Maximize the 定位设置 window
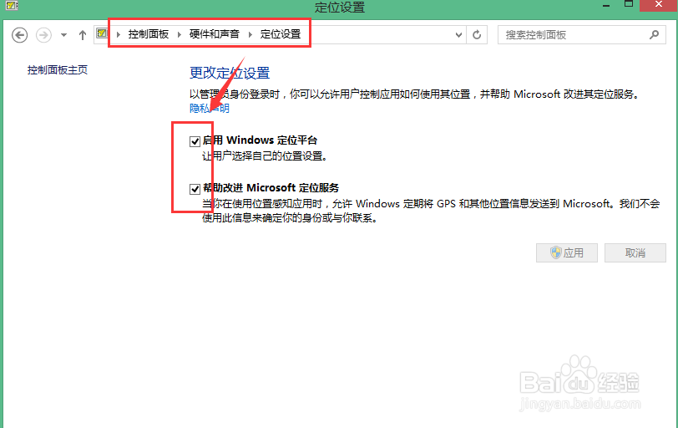 (629, 4)
